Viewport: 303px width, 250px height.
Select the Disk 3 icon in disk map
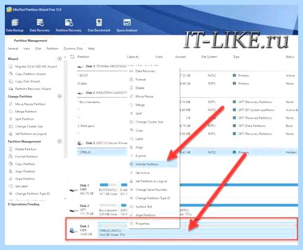(x=73, y=230)
